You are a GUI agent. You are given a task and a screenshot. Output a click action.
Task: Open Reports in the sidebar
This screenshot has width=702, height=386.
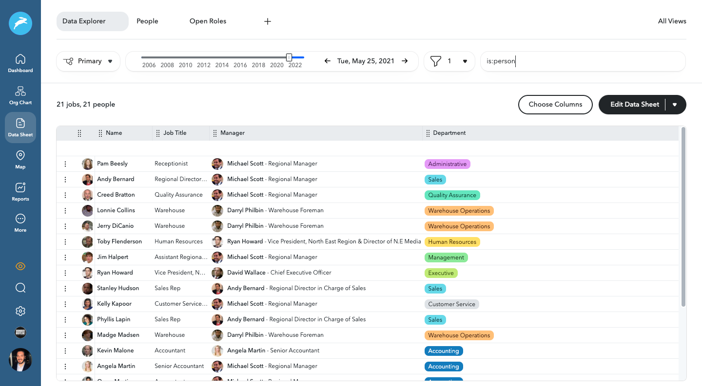pos(20,192)
